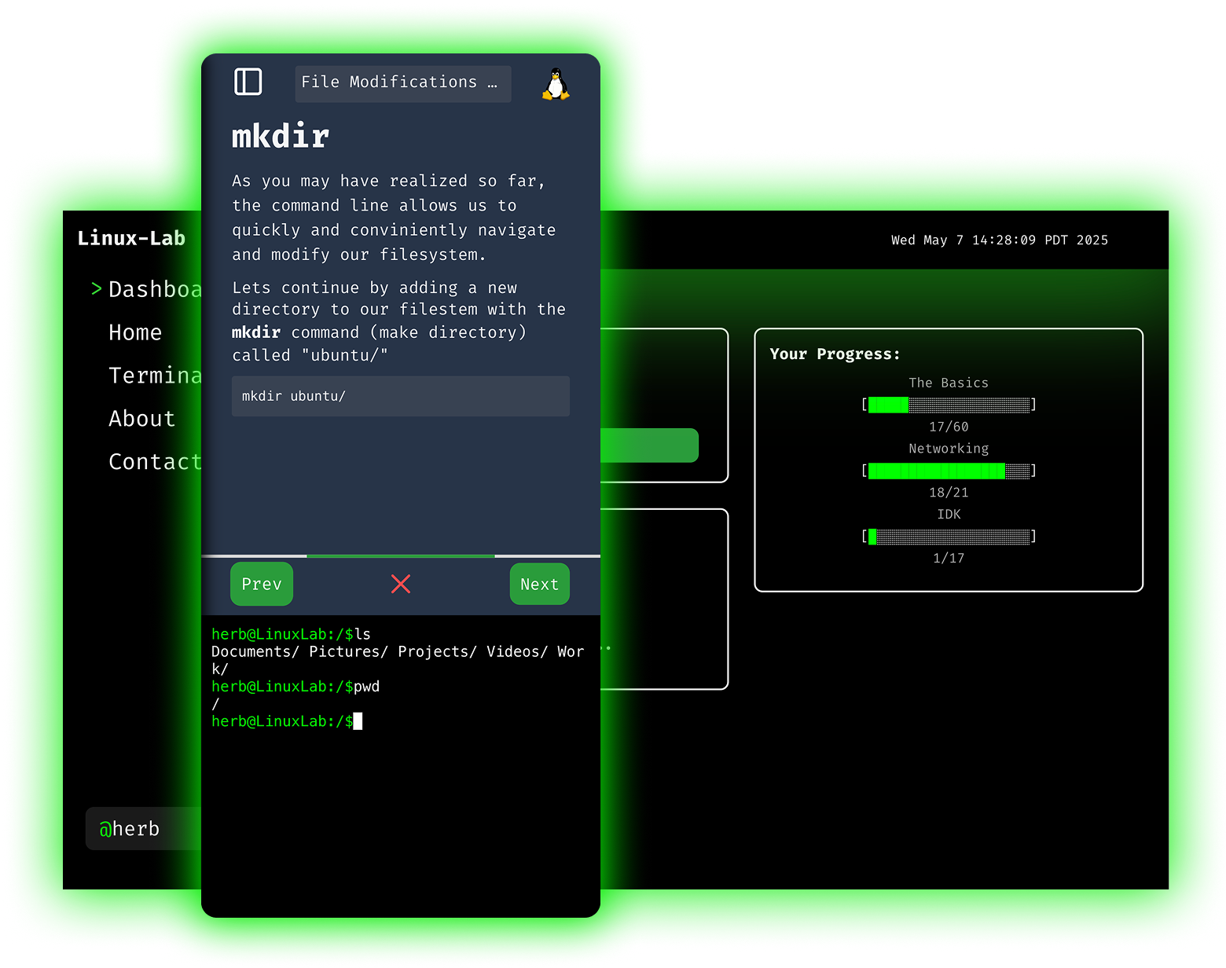
Task: Click the 17/60 progress count
Action: pyautogui.click(x=949, y=427)
